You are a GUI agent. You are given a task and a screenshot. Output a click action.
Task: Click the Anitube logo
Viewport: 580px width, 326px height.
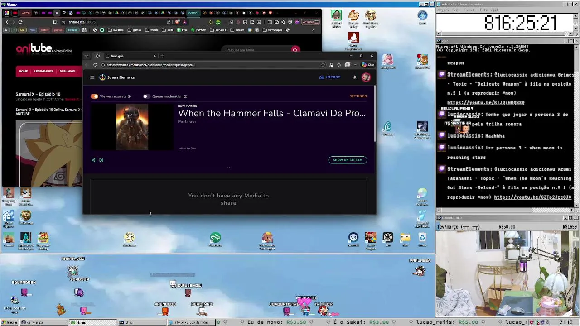(x=44, y=49)
